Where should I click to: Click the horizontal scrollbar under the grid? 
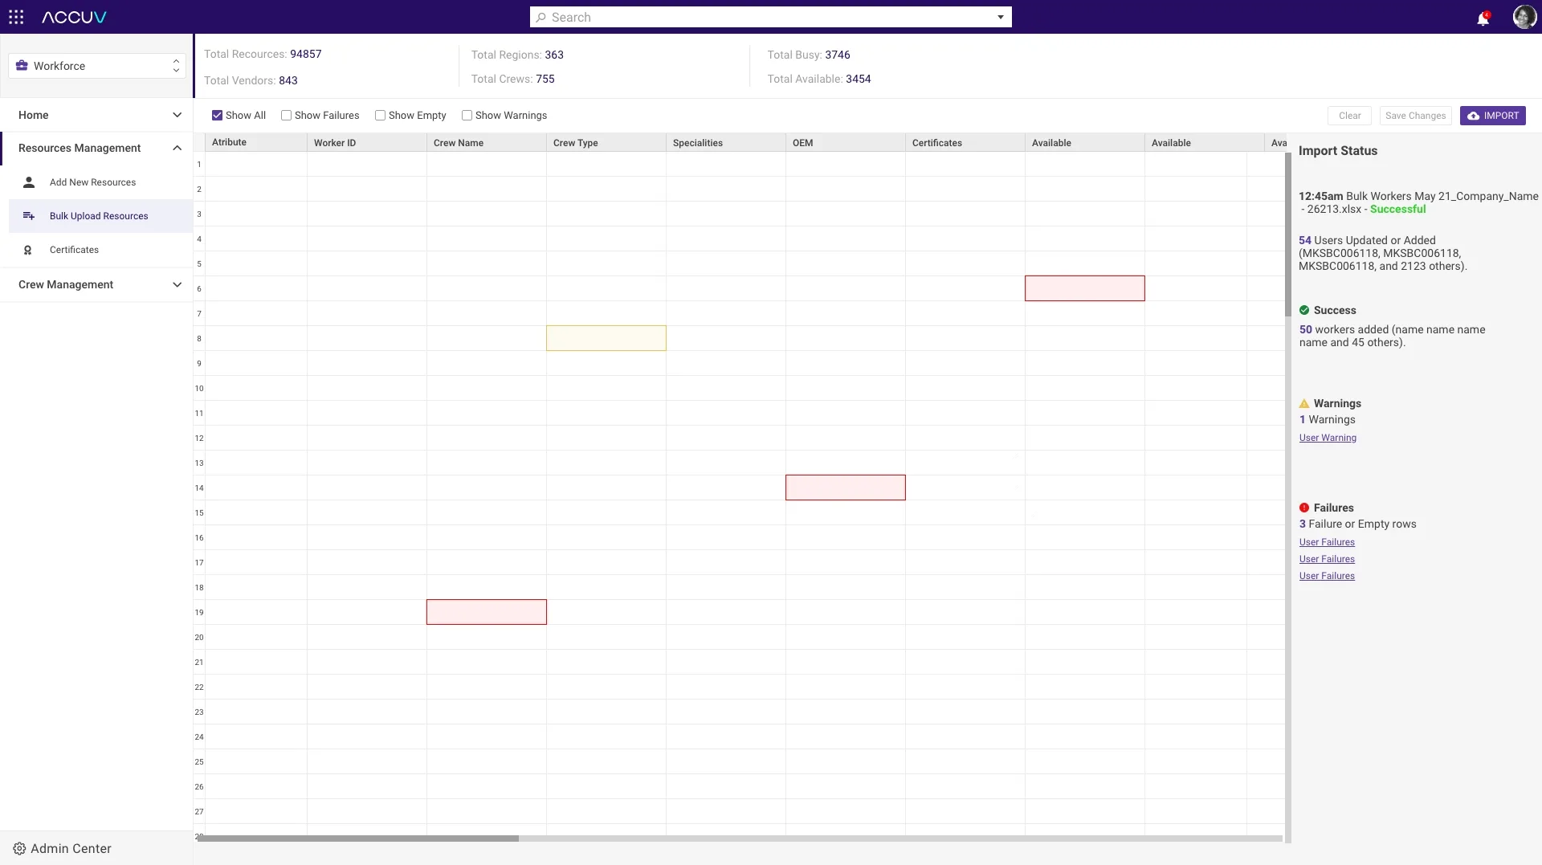click(358, 838)
